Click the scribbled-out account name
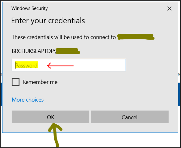Image resolution: width=181 pixels, height=148 pixels. click(x=68, y=51)
